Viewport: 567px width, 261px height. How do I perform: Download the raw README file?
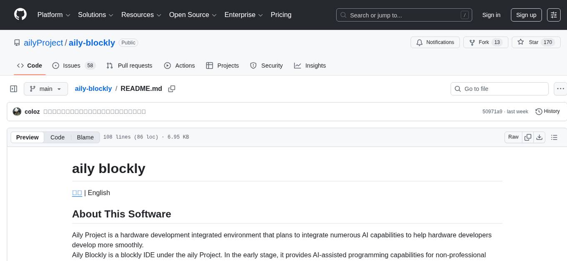(539, 137)
